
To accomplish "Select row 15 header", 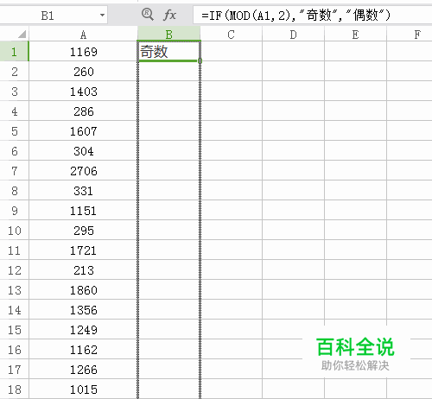I will coord(14,329).
